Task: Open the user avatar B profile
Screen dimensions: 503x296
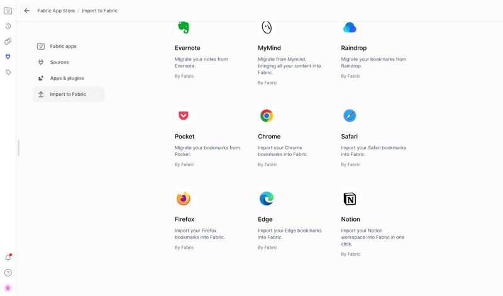Action: (x=8, y=288)
